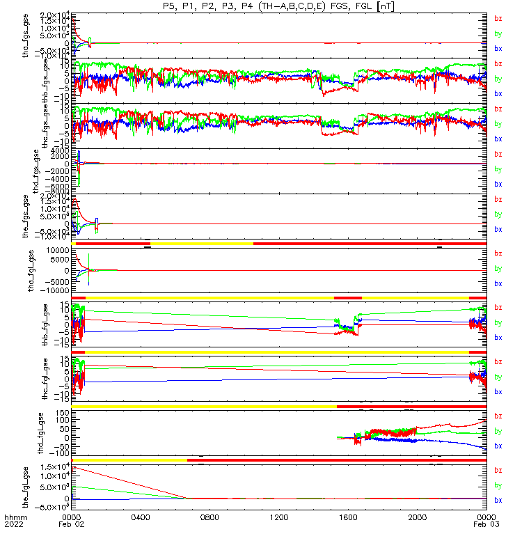Click the 2000 time axis tick label

pyautogui.click(x=417, y=517)
